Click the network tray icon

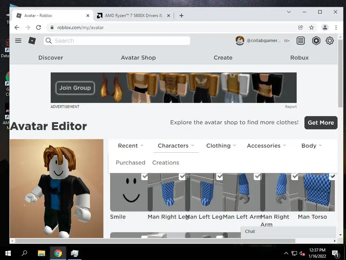294,253
